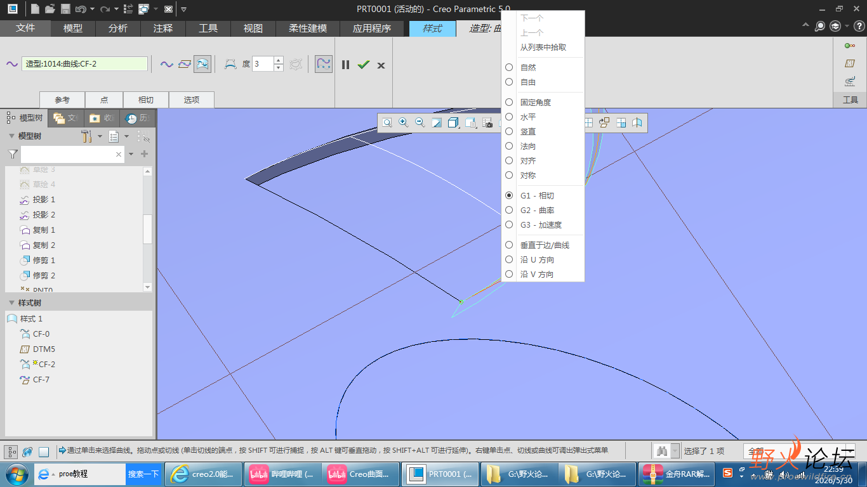This screenshot has height=487, width=867.
Task: Redo the last undone action
Action: pyautogui.click(x=105, y=9)
